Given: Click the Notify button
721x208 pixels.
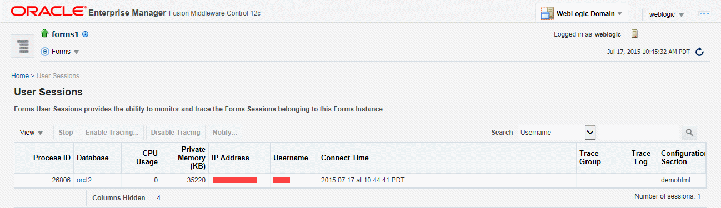Looking at the screenshot, I should tap(225, 133).
